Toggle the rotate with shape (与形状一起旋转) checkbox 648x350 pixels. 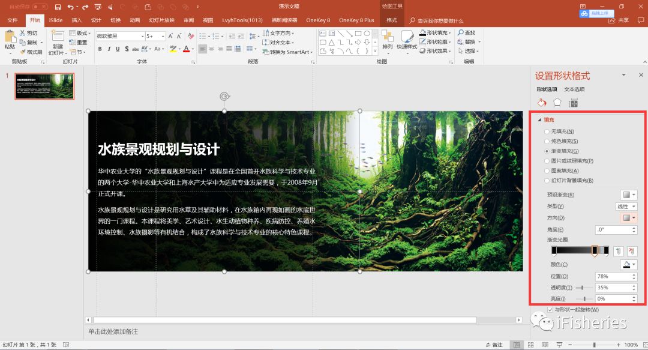point(550,310)
